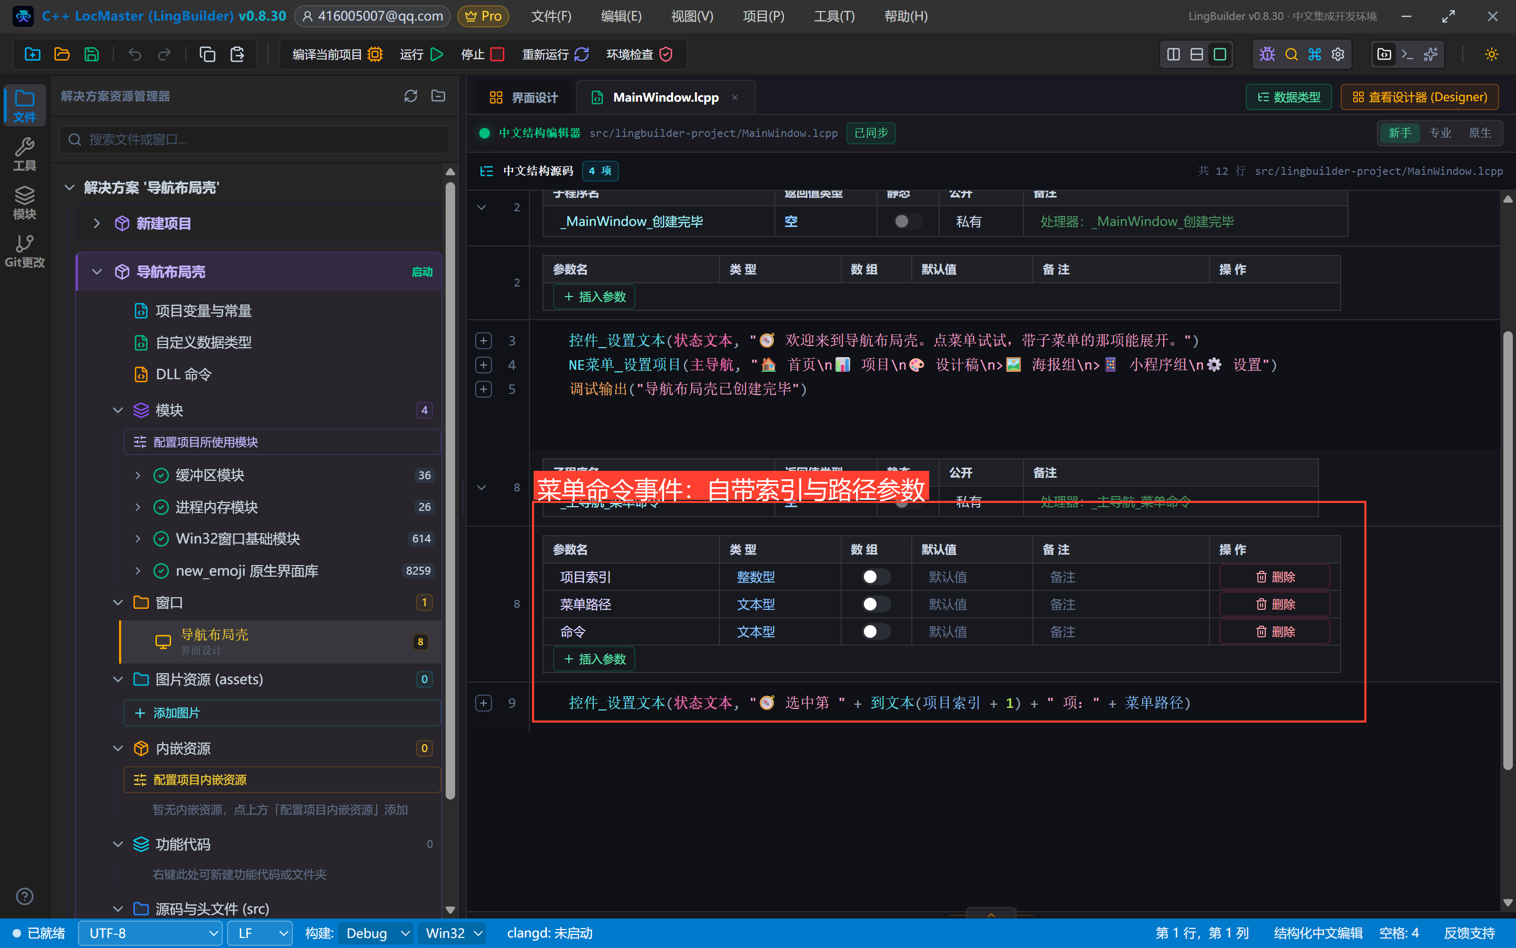Click the 配置项目所使用模块 entry

(281, 442)
